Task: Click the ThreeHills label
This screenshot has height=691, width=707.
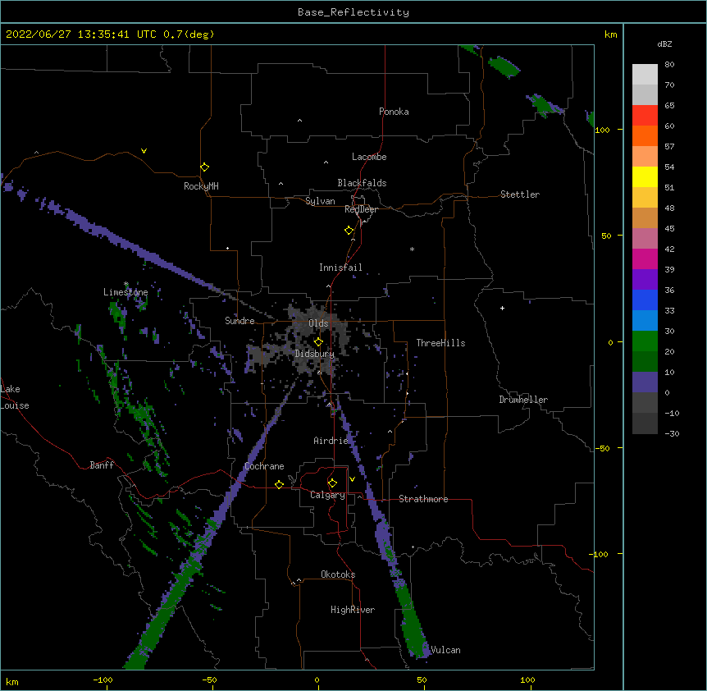Action: tap(440, 343)
